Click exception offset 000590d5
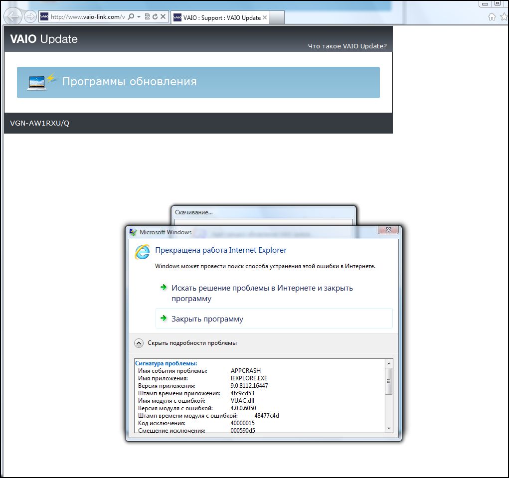This screenshot has width=509, height=478. click(x=243, y=430)
